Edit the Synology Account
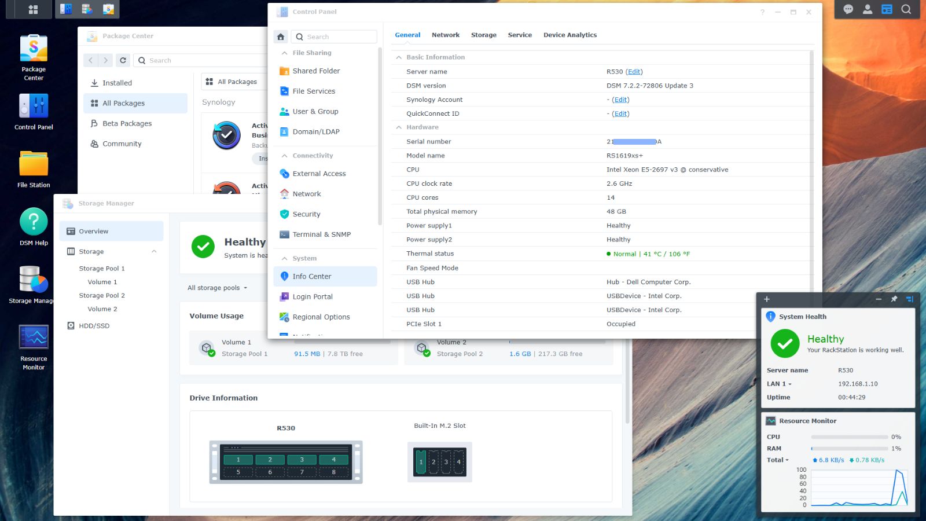The height and width of the screenshot is (521, 926). pos(621,100)
